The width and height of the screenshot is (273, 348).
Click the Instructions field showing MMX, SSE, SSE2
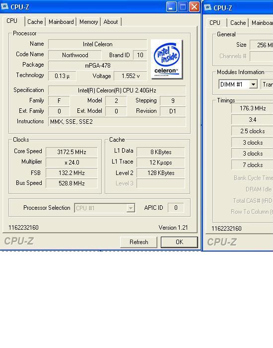[x=117, y=122]
